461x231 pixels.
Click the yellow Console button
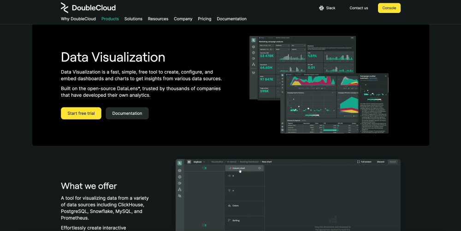(x=389, y=8)
